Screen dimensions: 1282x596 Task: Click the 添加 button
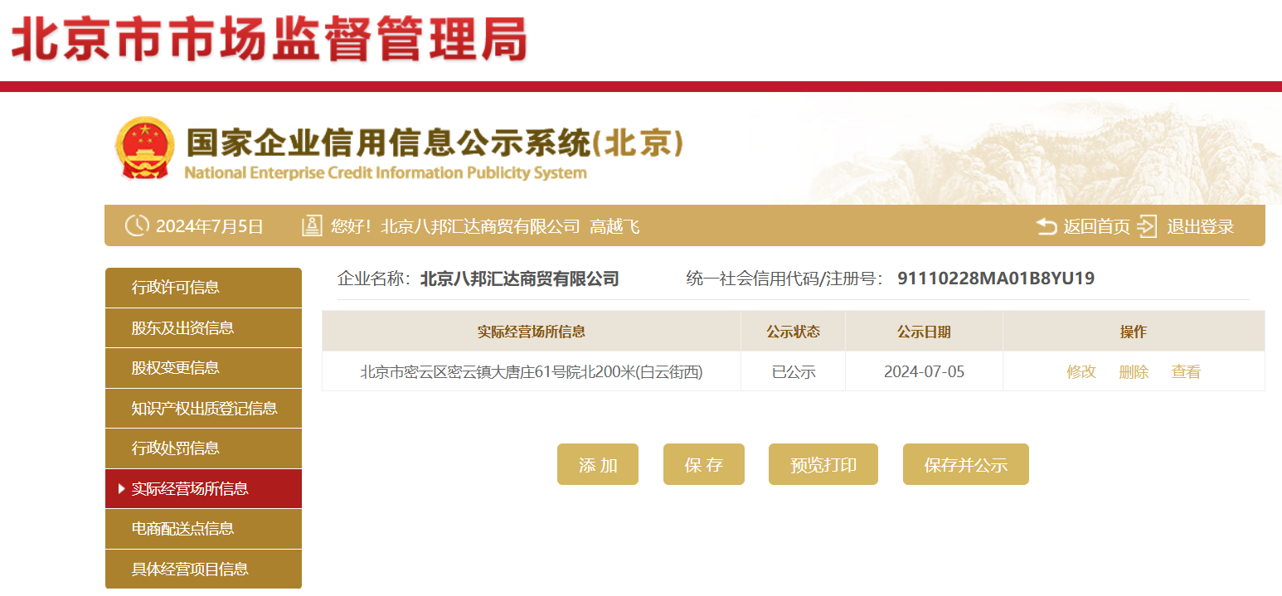click(x=598, y=464)
